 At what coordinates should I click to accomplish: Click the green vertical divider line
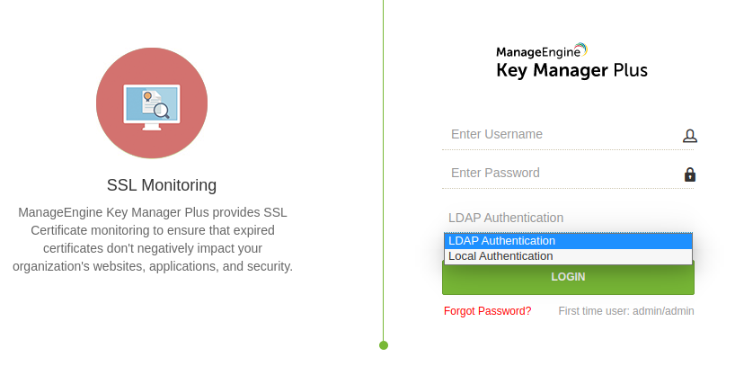pyautogui.click(x=384, y=180)
